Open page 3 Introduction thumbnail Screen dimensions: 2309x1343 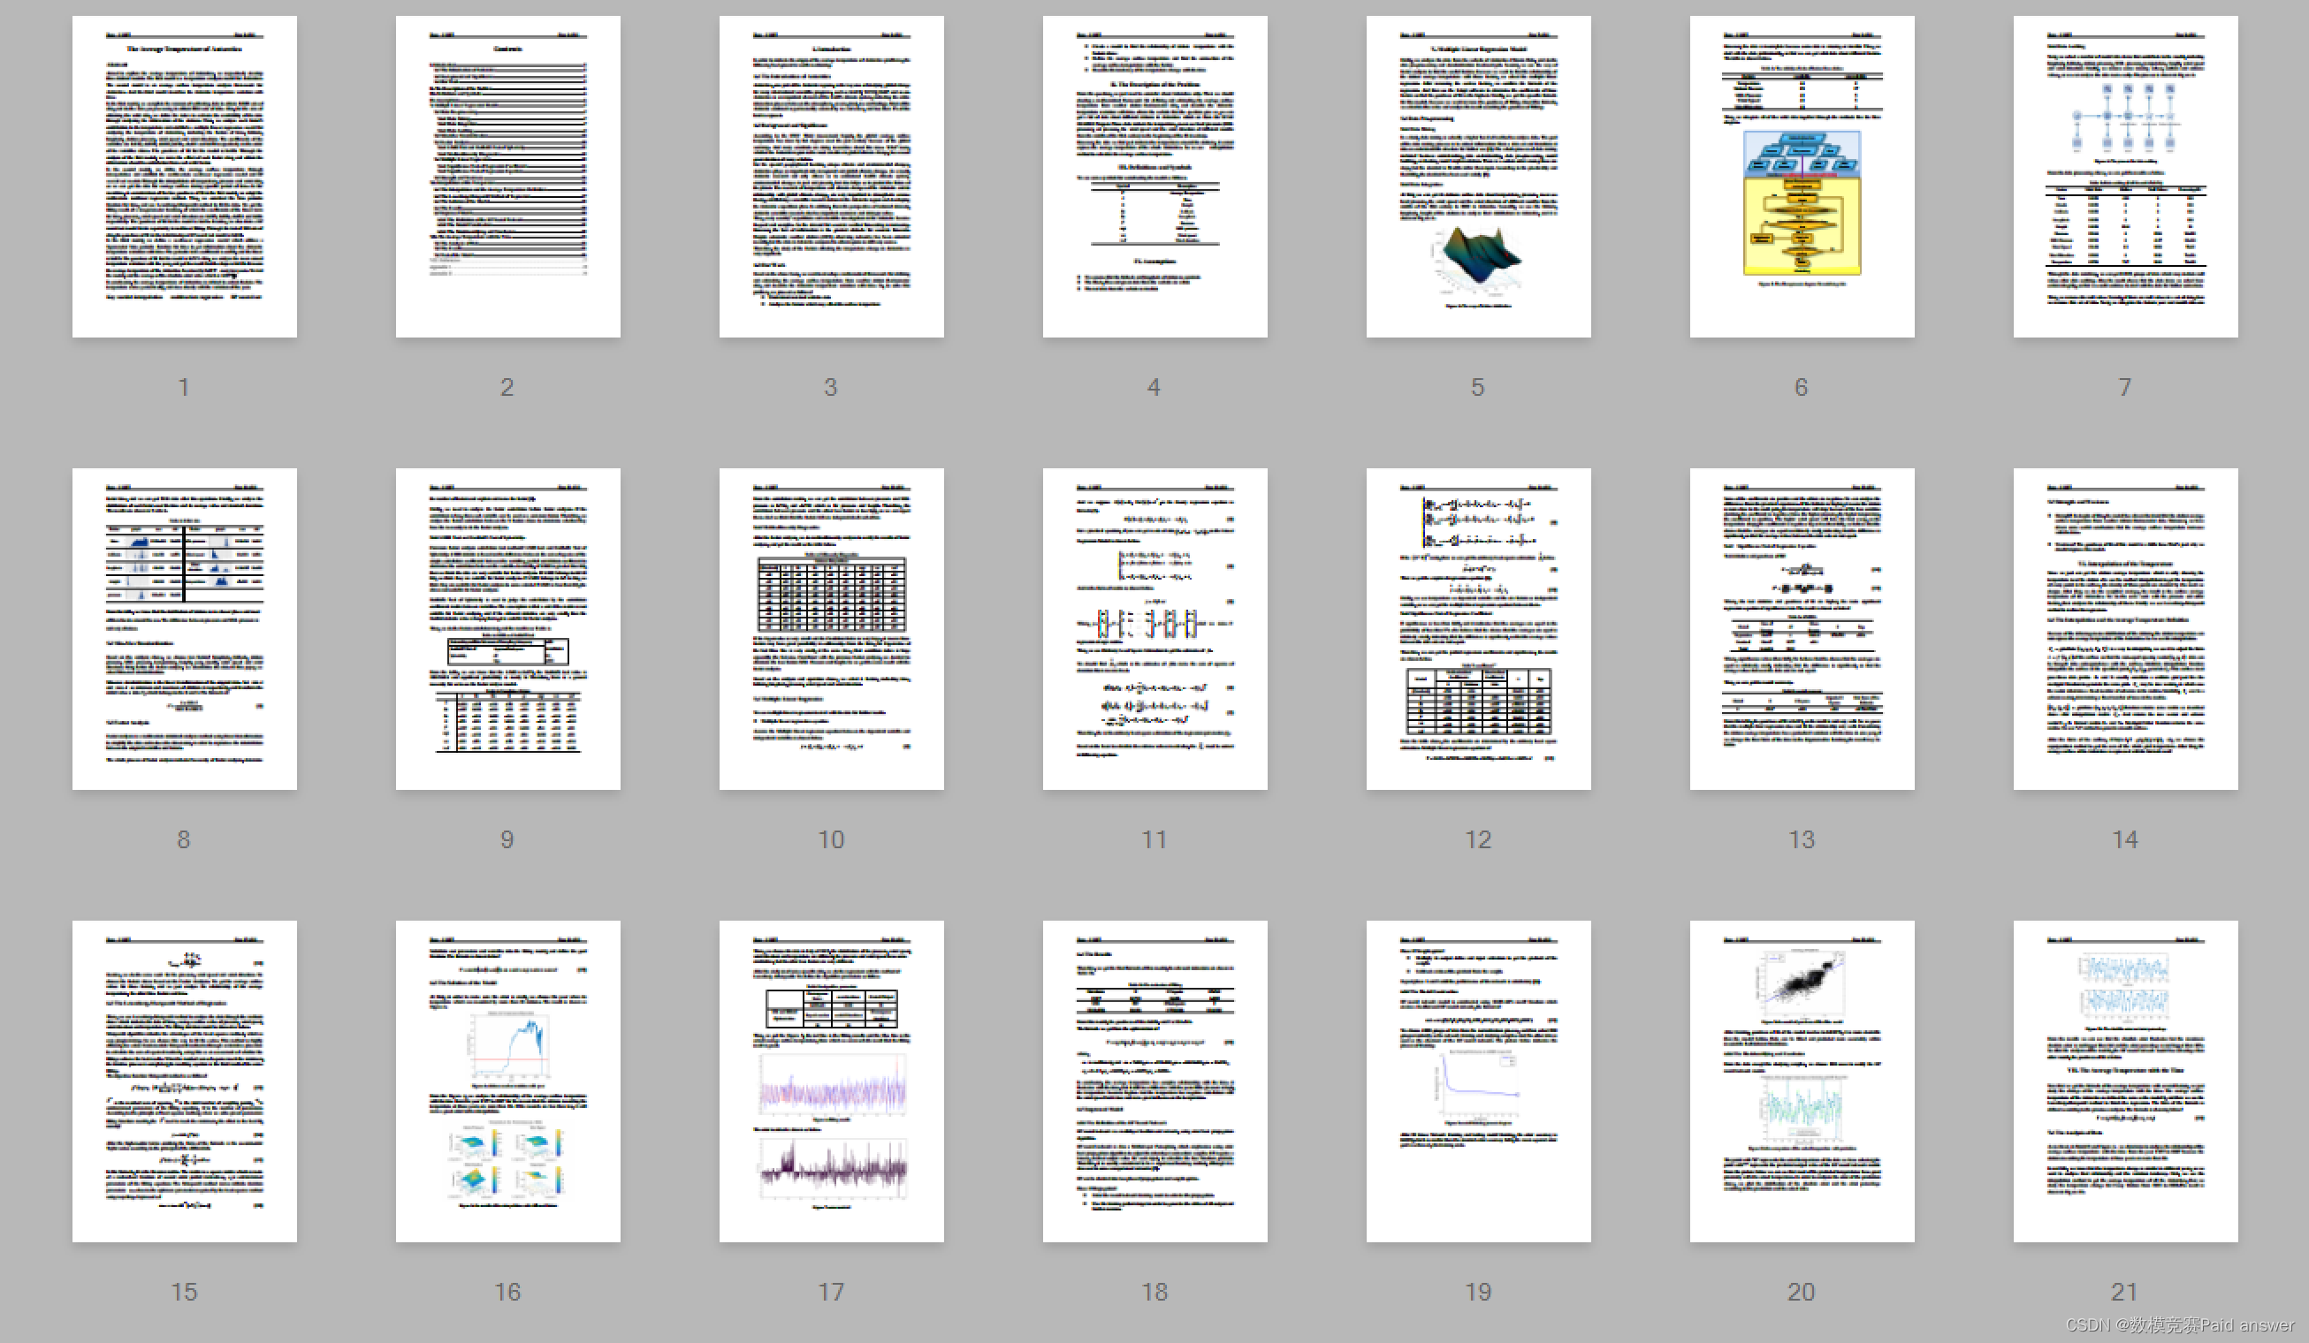(831, 176)
